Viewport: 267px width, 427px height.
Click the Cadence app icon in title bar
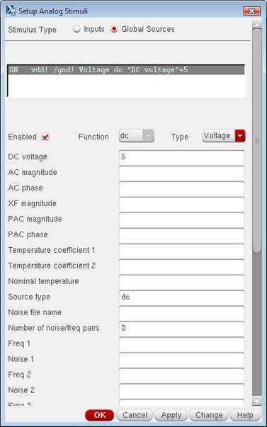11,11
